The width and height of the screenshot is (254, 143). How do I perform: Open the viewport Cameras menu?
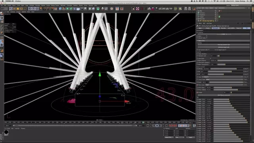pyautogui.click(x=13, y=12)
